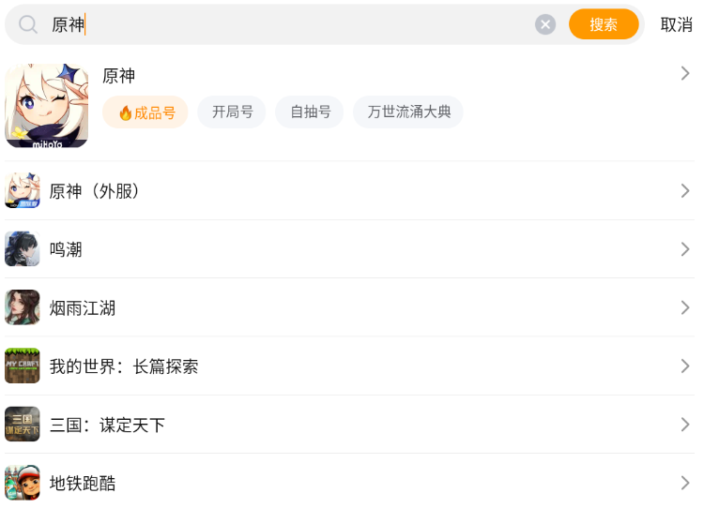Viewport: 704px width, 508px height.
Task: Tap the orange 搜索 button
Action: [x=604, y=24]
